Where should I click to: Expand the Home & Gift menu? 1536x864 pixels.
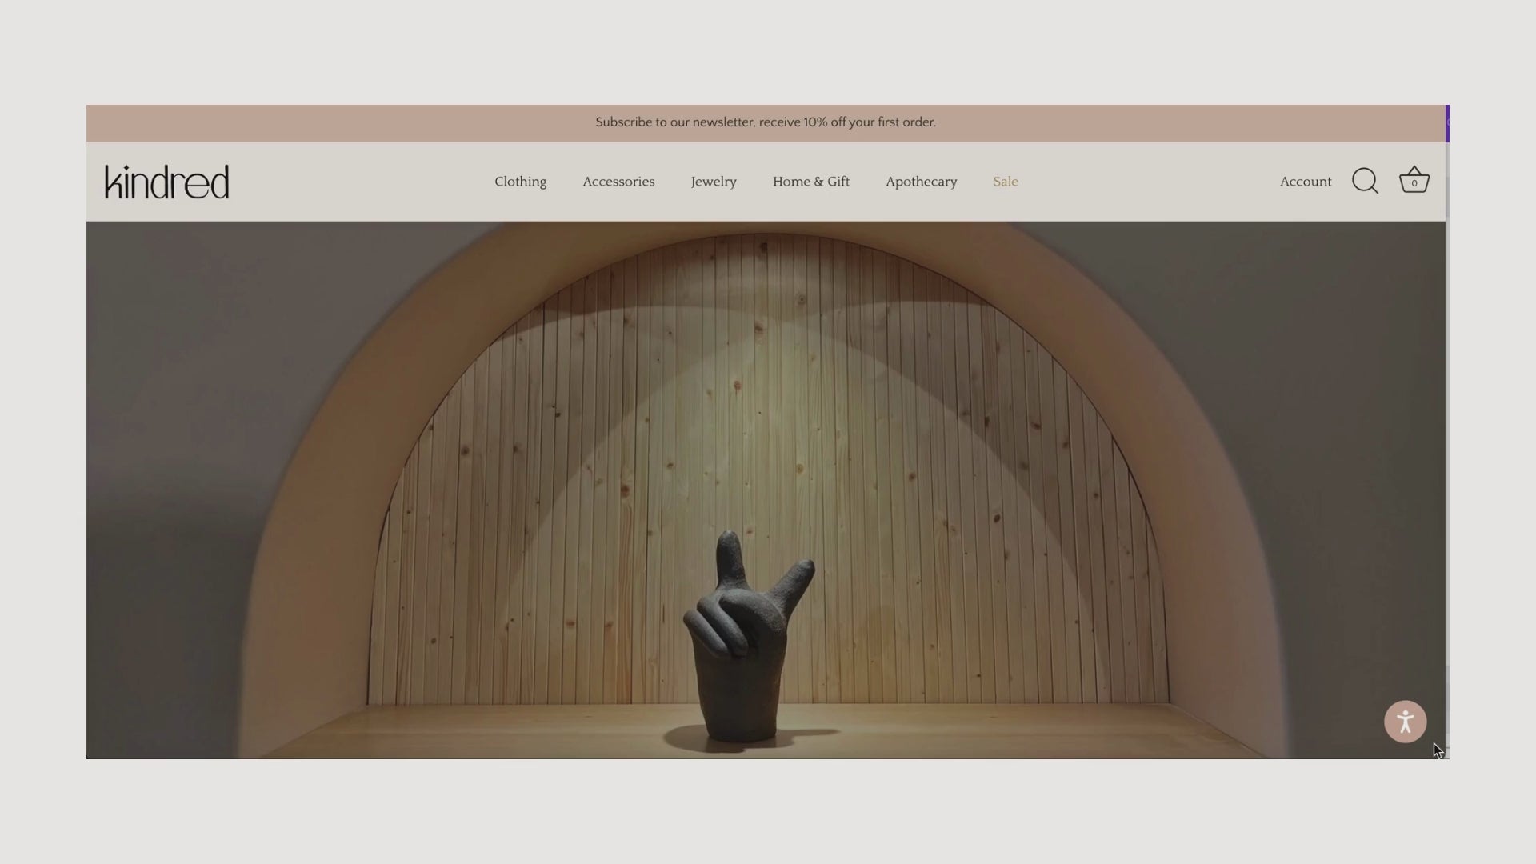[x=810, y=182]
